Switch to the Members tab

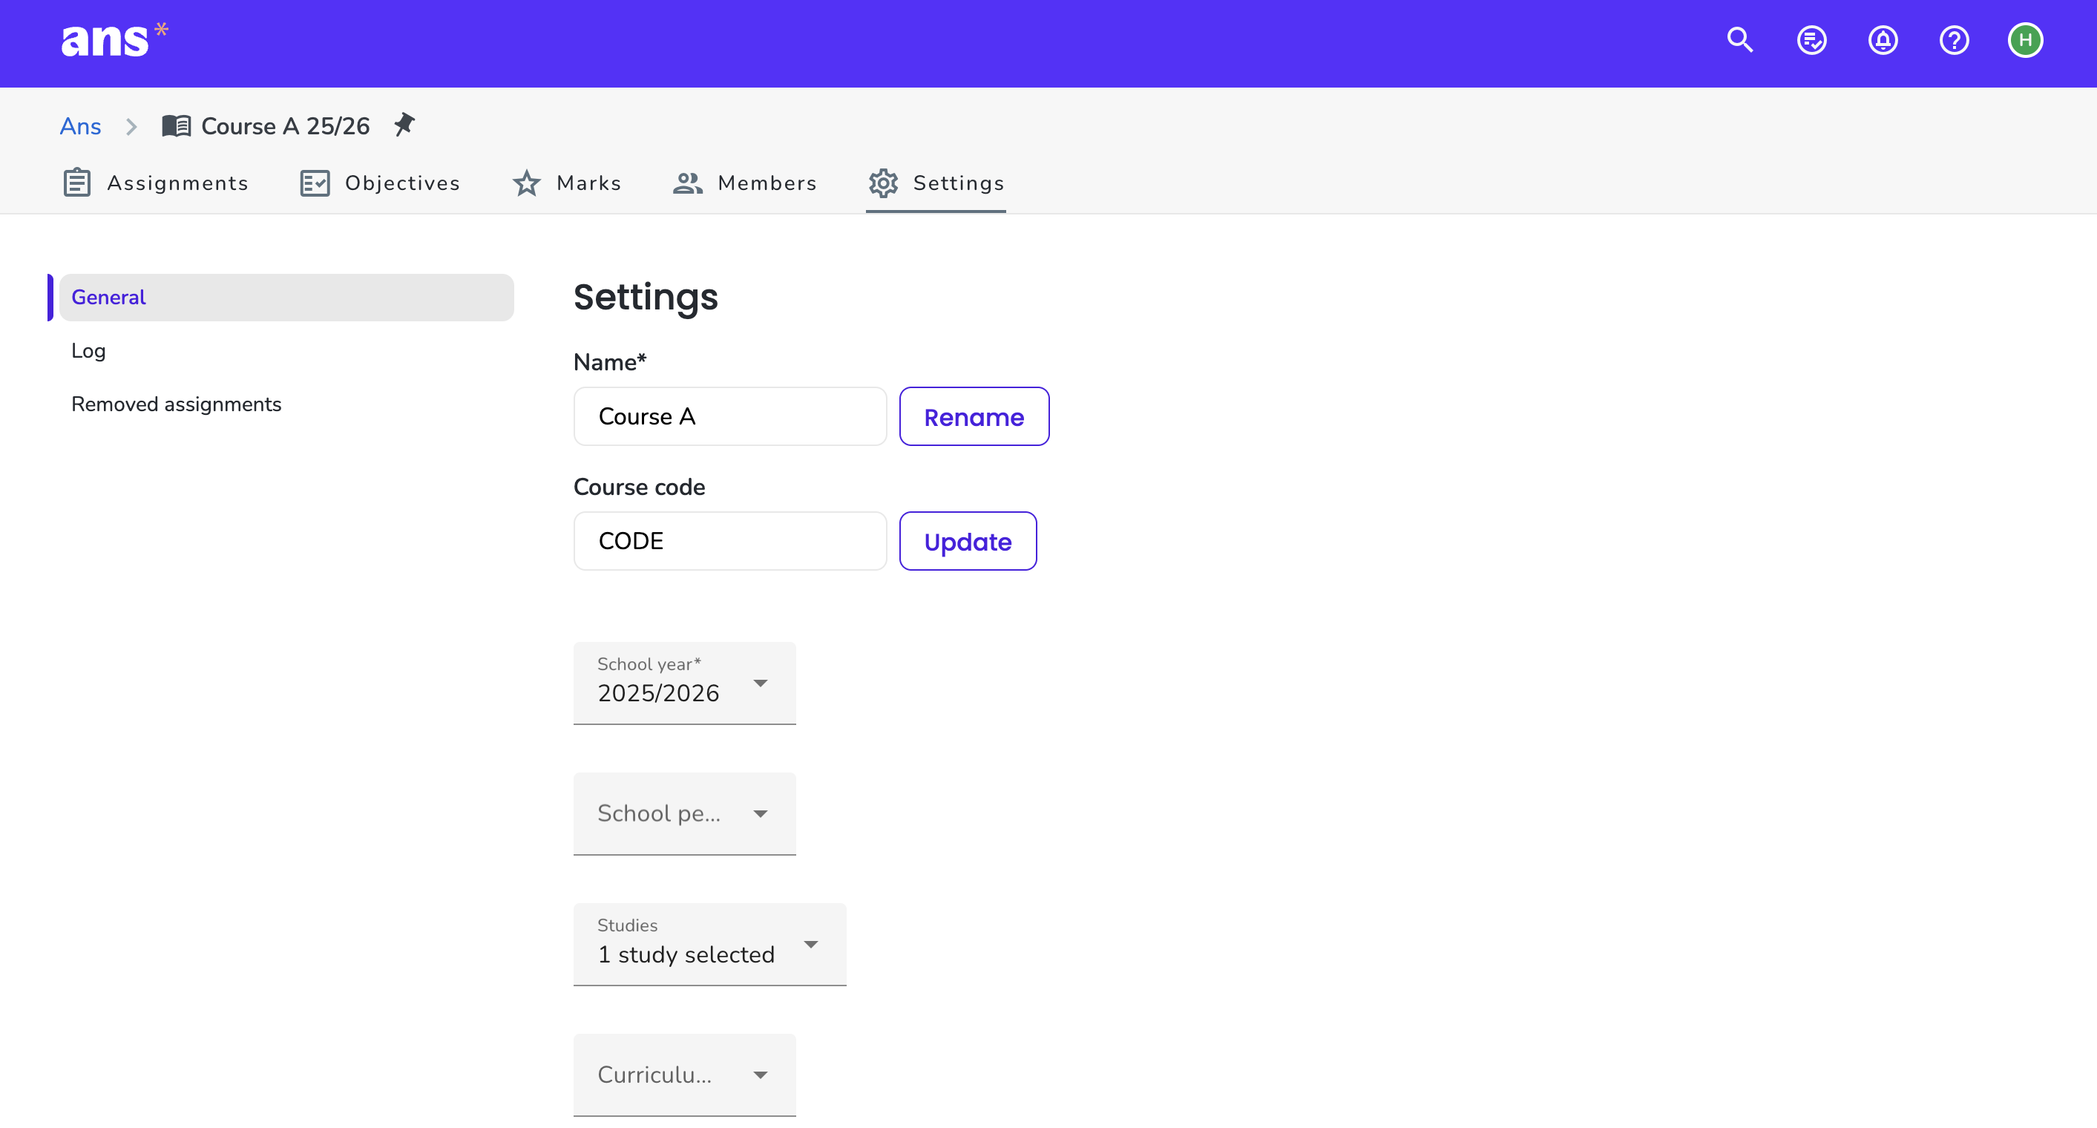pos(745,183)
